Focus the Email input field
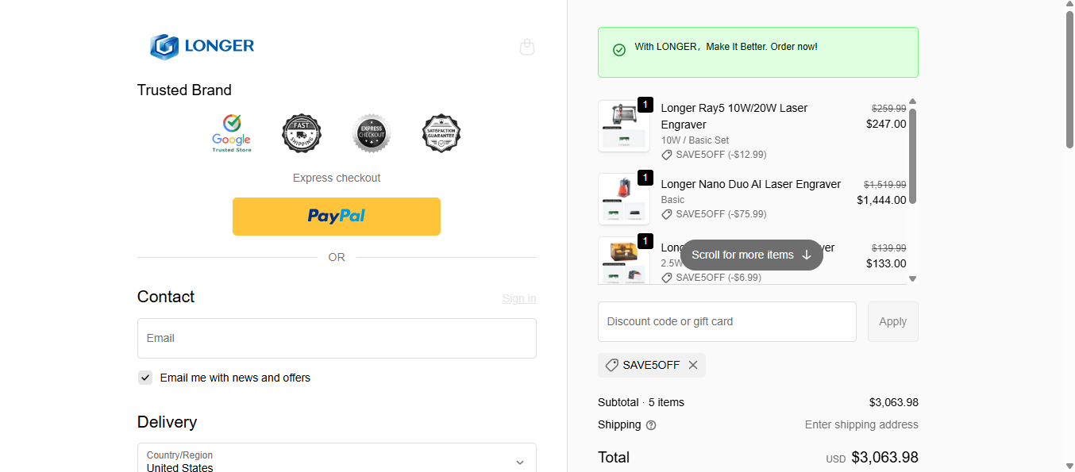1075x472 pixels. [337, 339]
